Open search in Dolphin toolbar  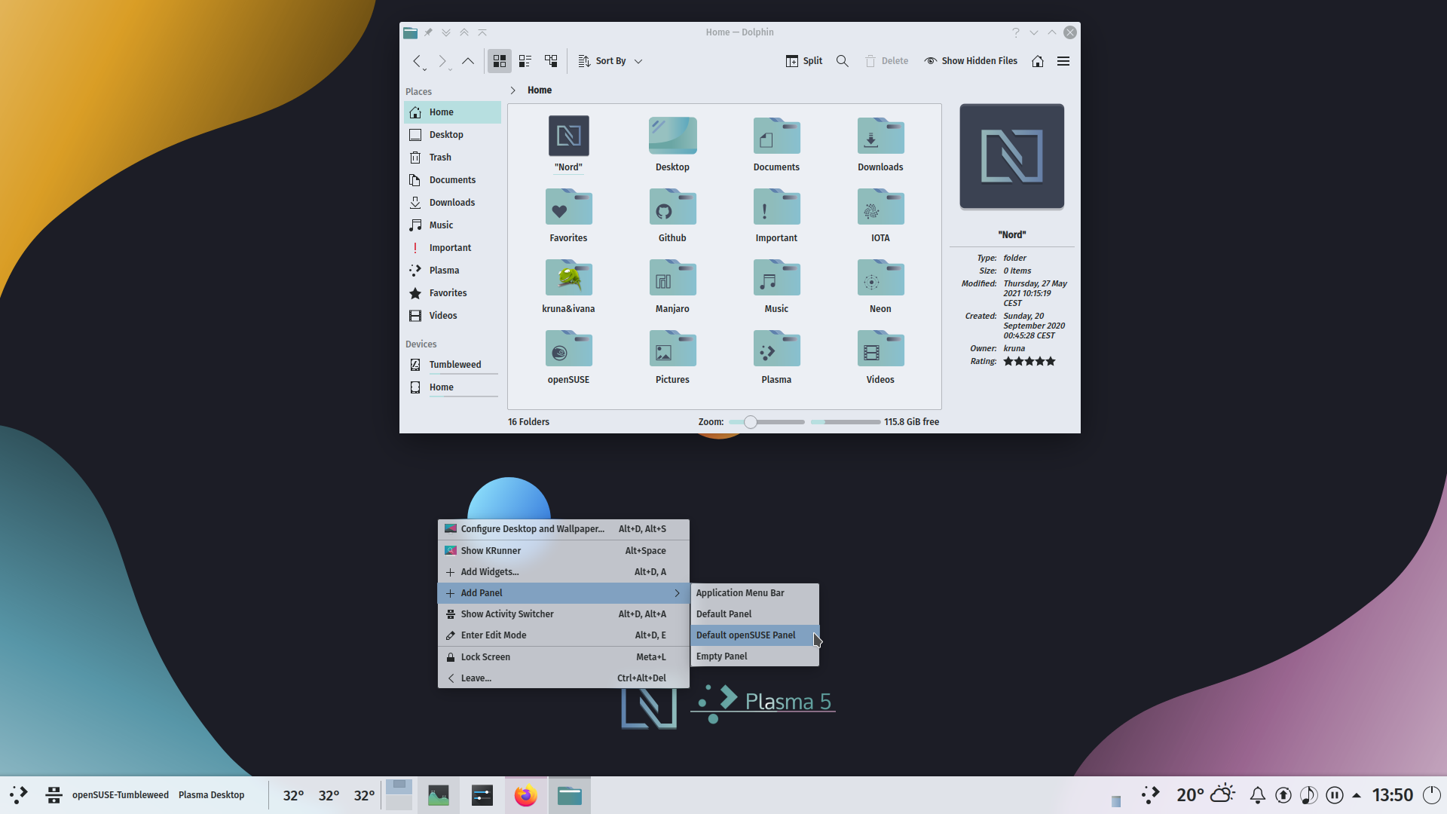coord(843,61)
